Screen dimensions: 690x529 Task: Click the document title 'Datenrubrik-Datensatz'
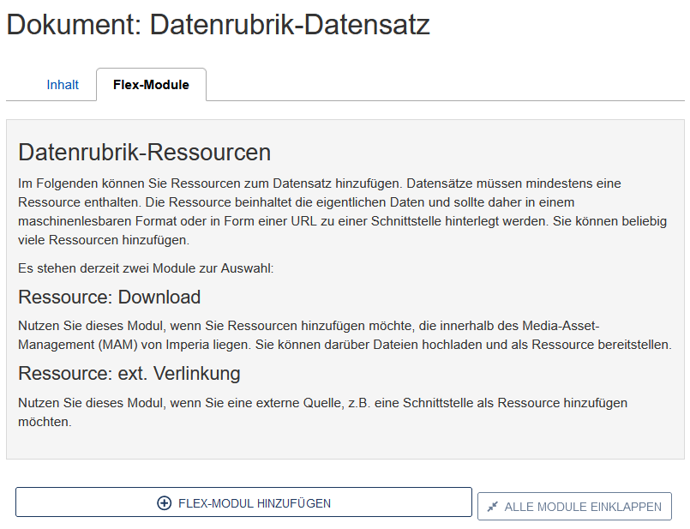point(217,24)
